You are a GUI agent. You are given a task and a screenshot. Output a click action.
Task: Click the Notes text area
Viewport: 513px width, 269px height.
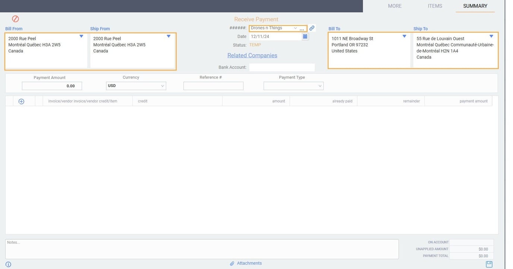pyautogui.click(x=201, y=249)
